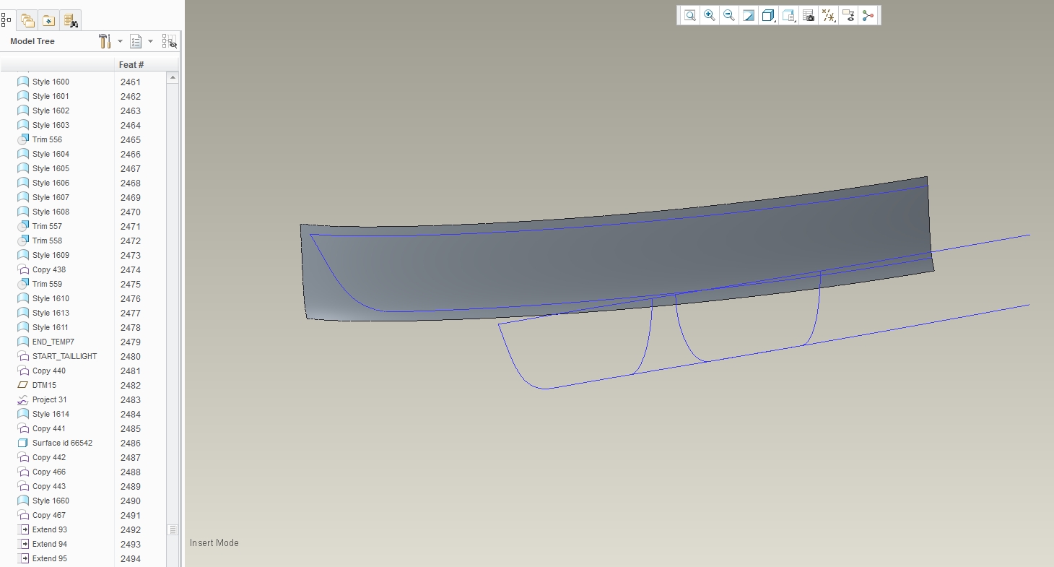This screenshot has height=567, width=1054.
Task: Open the Settings dropdown arrow beside hammer
Action: click(120, 41)
